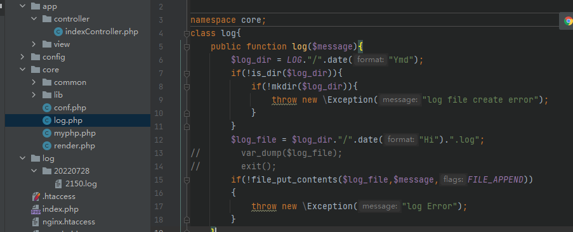Click the .htaccess file icon
Screen dimensions: 573x232
tap(36, 197)
